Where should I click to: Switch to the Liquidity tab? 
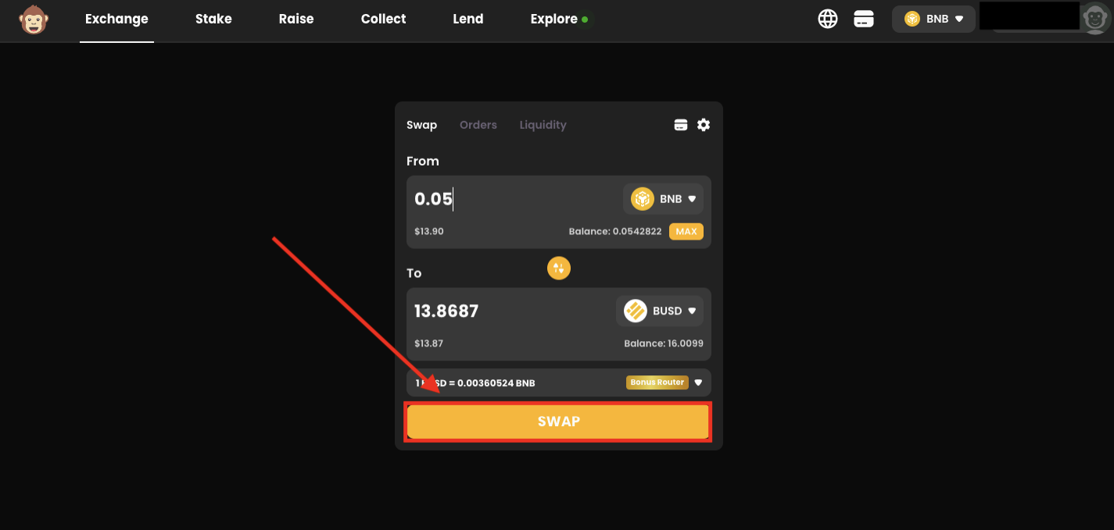pos(543,125)
